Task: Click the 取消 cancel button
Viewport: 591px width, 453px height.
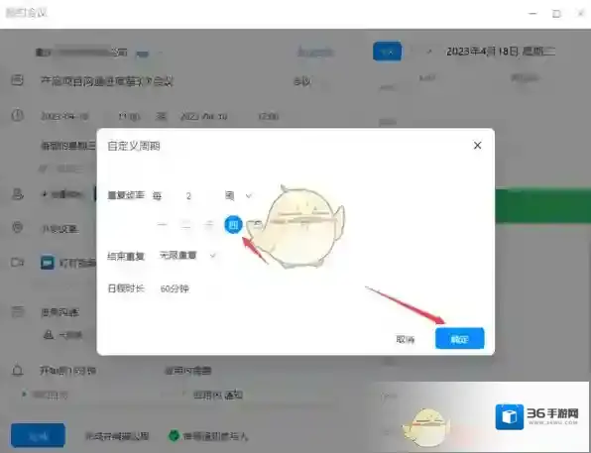Action: [x=406, y=339]
